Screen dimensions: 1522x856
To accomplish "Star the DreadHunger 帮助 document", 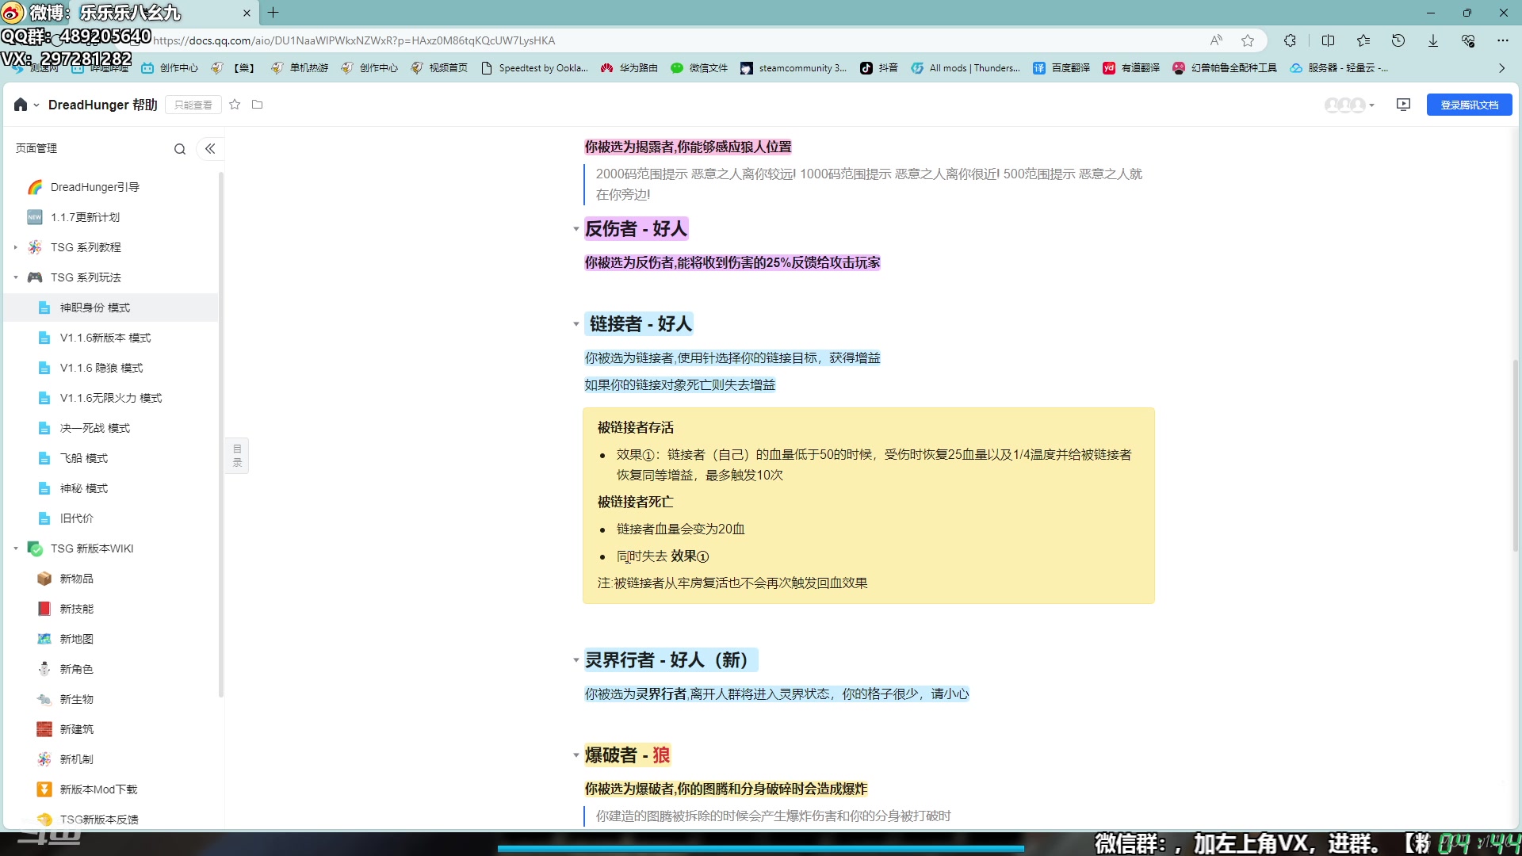I will (x=235, y=105).
